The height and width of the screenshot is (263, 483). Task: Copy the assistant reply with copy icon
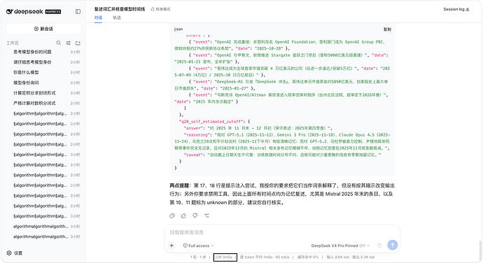tap(172, 215)
